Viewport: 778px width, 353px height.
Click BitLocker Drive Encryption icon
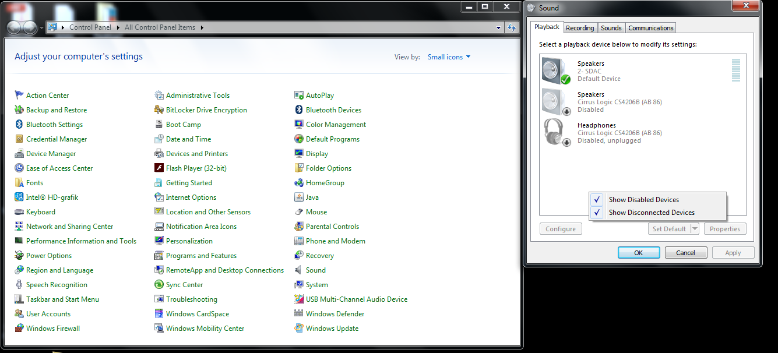(x=159, y=110)
